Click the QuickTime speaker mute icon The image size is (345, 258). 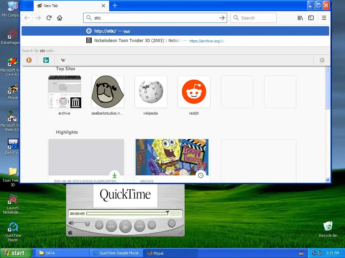click(71, 223)
